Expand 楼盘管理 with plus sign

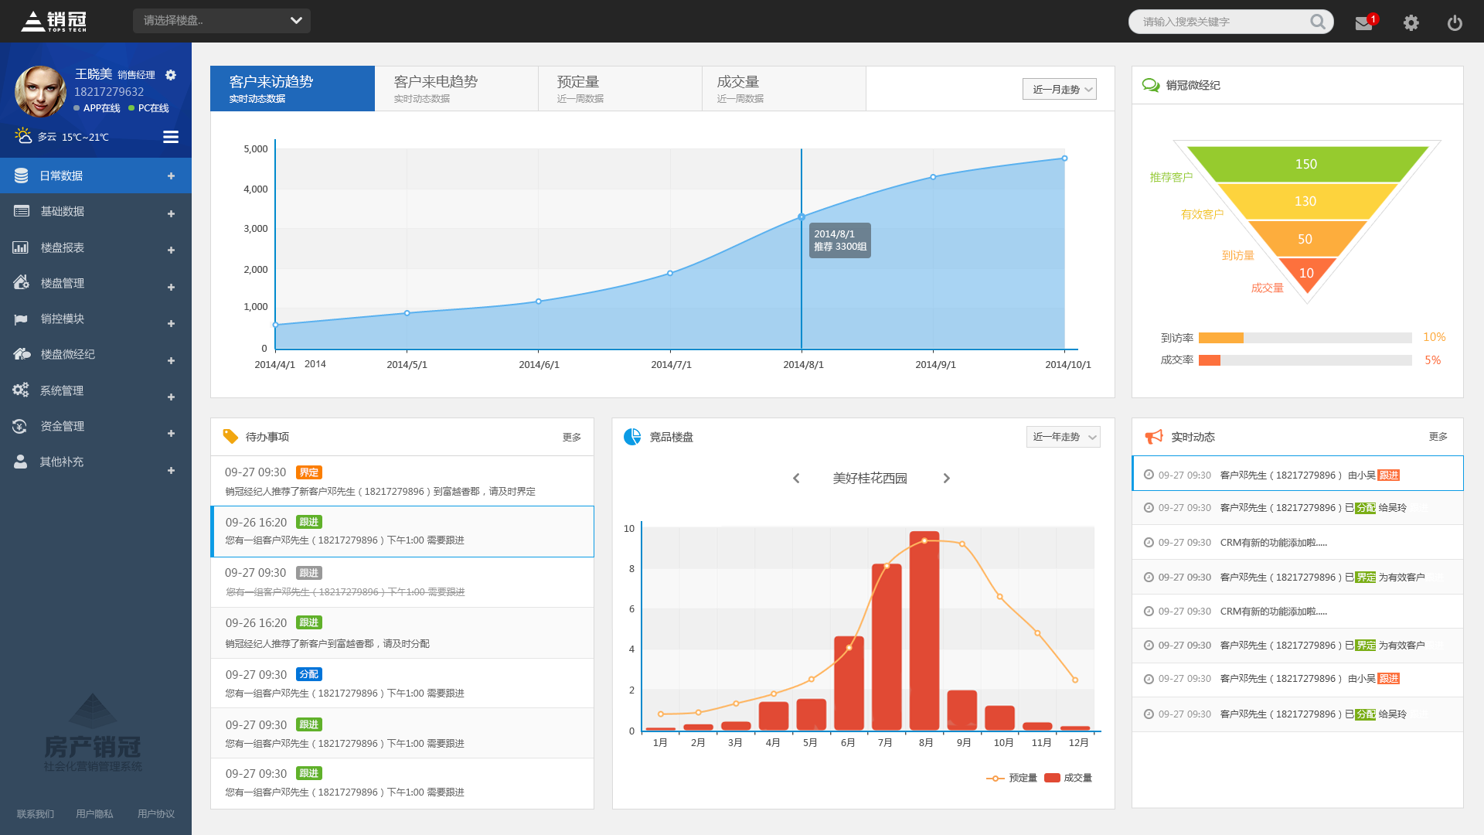coord(171,287)
